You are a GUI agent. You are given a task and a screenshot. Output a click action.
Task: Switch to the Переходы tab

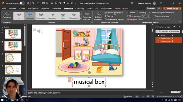(x=45, y=8)
